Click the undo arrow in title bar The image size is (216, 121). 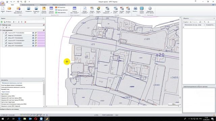click(x=11, y=2)
